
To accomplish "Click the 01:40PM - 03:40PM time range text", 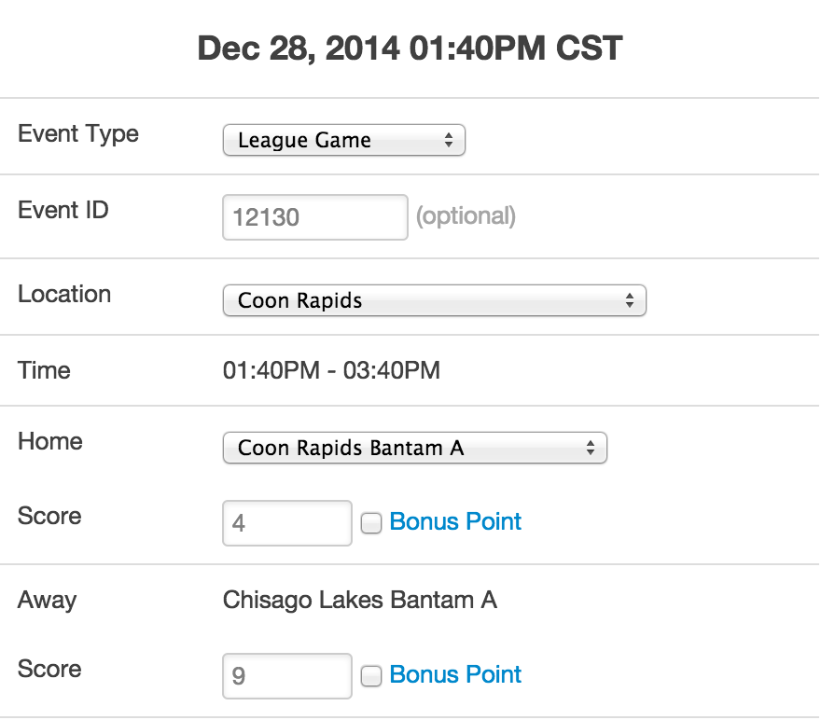I will click(x=331, y=370).
